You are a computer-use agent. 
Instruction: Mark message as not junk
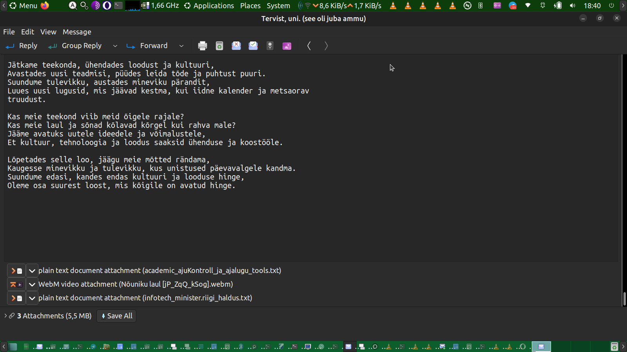(x=253, y=46)
